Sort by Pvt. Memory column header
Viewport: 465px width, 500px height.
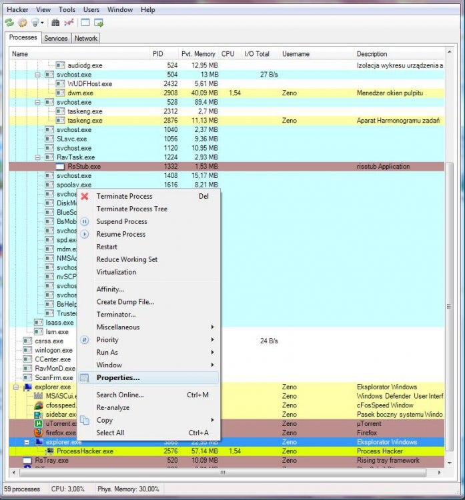pyautogui.click(x=198, y=53)
